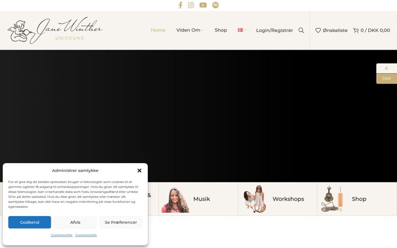Switch currency to DKK
This screenshot has width=397, height=248.
(387, 78)
